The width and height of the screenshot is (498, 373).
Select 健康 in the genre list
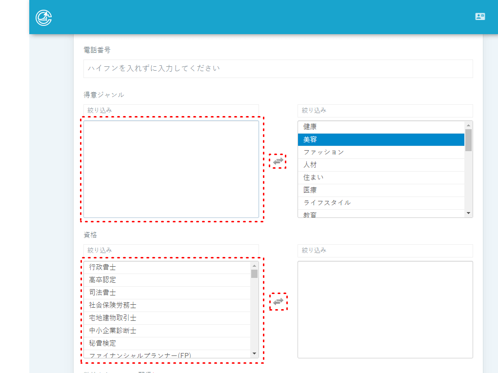pyautogui.click(x=380, y=127)
